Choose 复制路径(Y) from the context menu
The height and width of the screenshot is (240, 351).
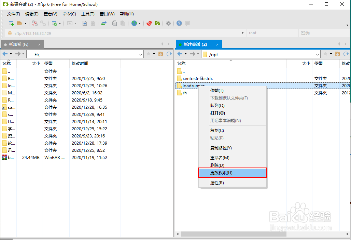(233, 148)
